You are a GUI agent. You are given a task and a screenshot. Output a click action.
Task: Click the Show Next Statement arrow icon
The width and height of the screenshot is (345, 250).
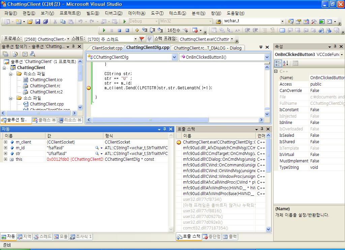[137, 30]
